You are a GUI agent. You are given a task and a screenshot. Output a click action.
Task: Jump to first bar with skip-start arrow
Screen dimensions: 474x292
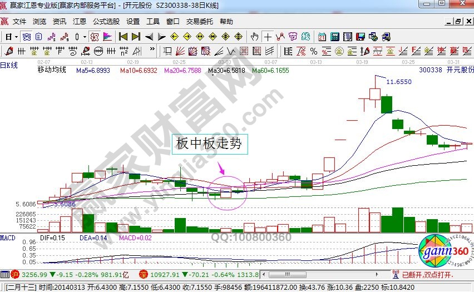tap(123, 37)
